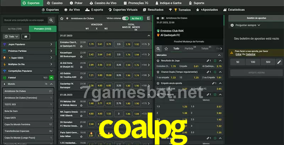Switch to Prematch (2252) filter
Image resolution: width=284 pixels, height=145 pixels.
[x=43, y=29]
